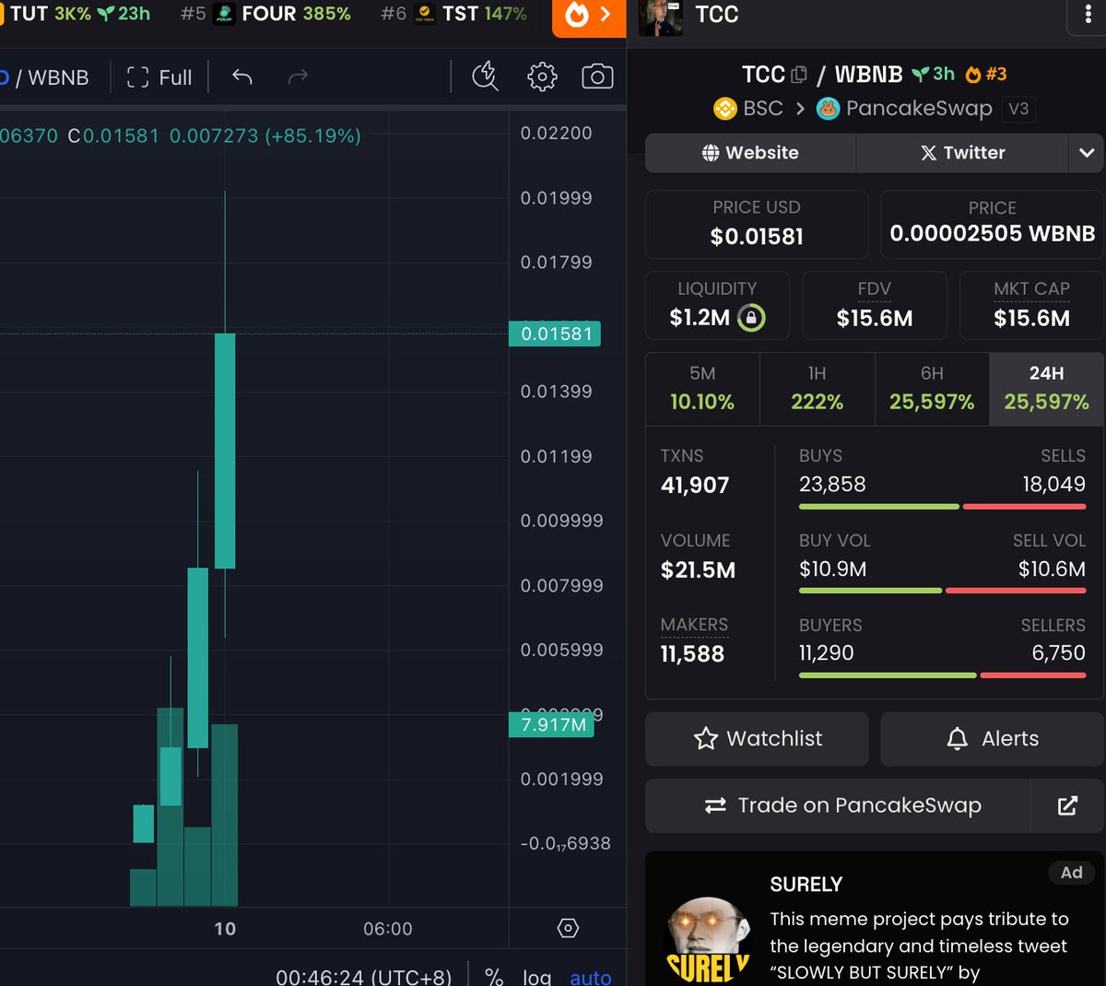Image resolution: width=1106 pixels, height=986 pixels.
Task: Click the #3 trending fire badge
Action: click(x=986, y=74)
